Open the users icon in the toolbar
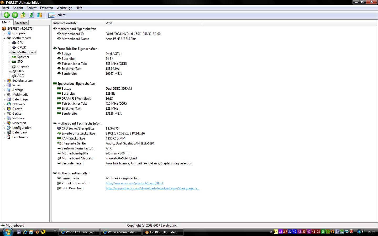Screen dimensions: 378x236 [x=39, y=15]
